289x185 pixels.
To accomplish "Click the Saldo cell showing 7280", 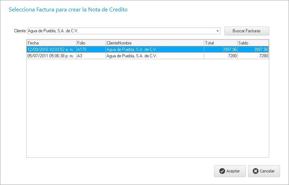I will [x=253, y=56].
